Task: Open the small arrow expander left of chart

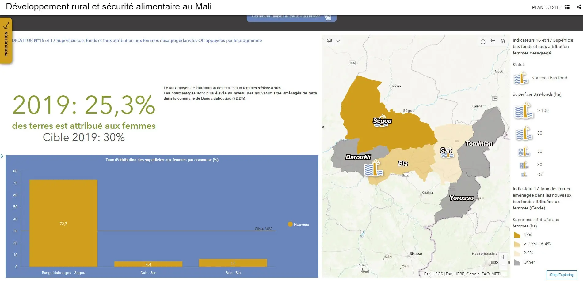Action: [2, 156]
